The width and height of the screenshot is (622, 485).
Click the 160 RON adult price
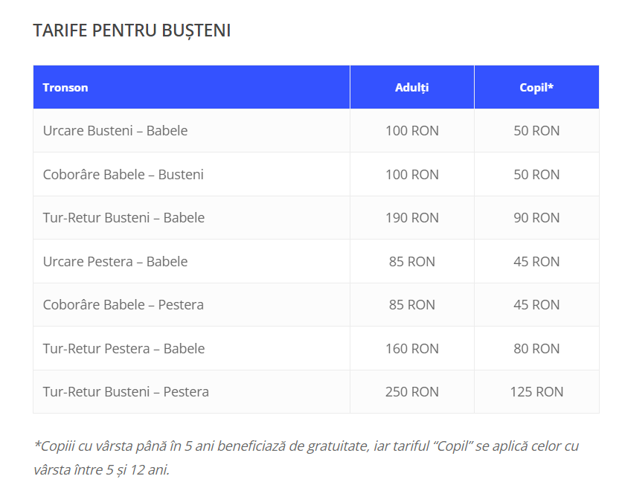(x=411, y=349)
